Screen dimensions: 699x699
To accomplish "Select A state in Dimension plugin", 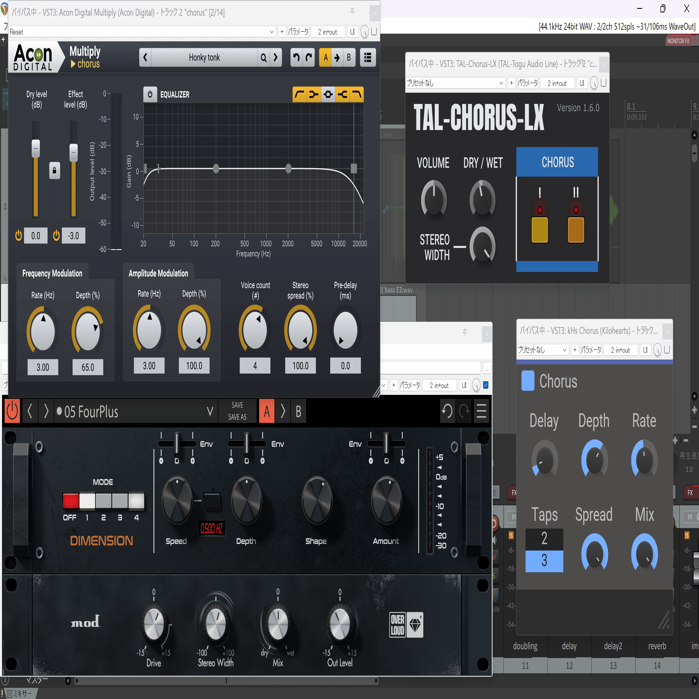I will [x=266, y=411].
